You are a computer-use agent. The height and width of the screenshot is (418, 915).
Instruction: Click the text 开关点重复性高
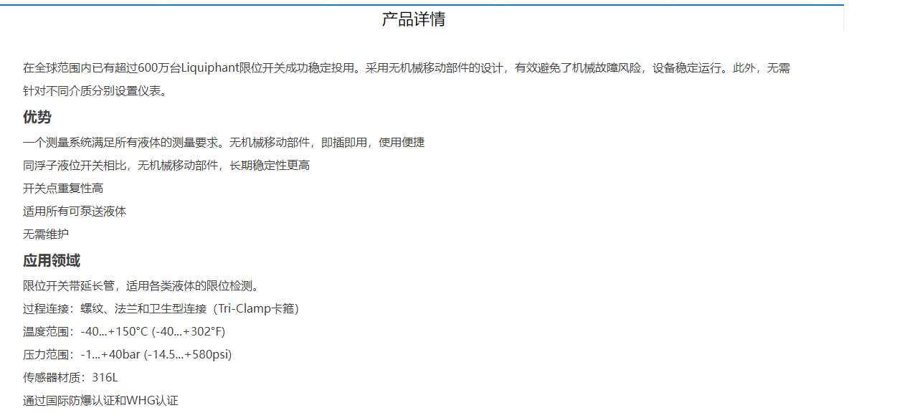[63, 189]
